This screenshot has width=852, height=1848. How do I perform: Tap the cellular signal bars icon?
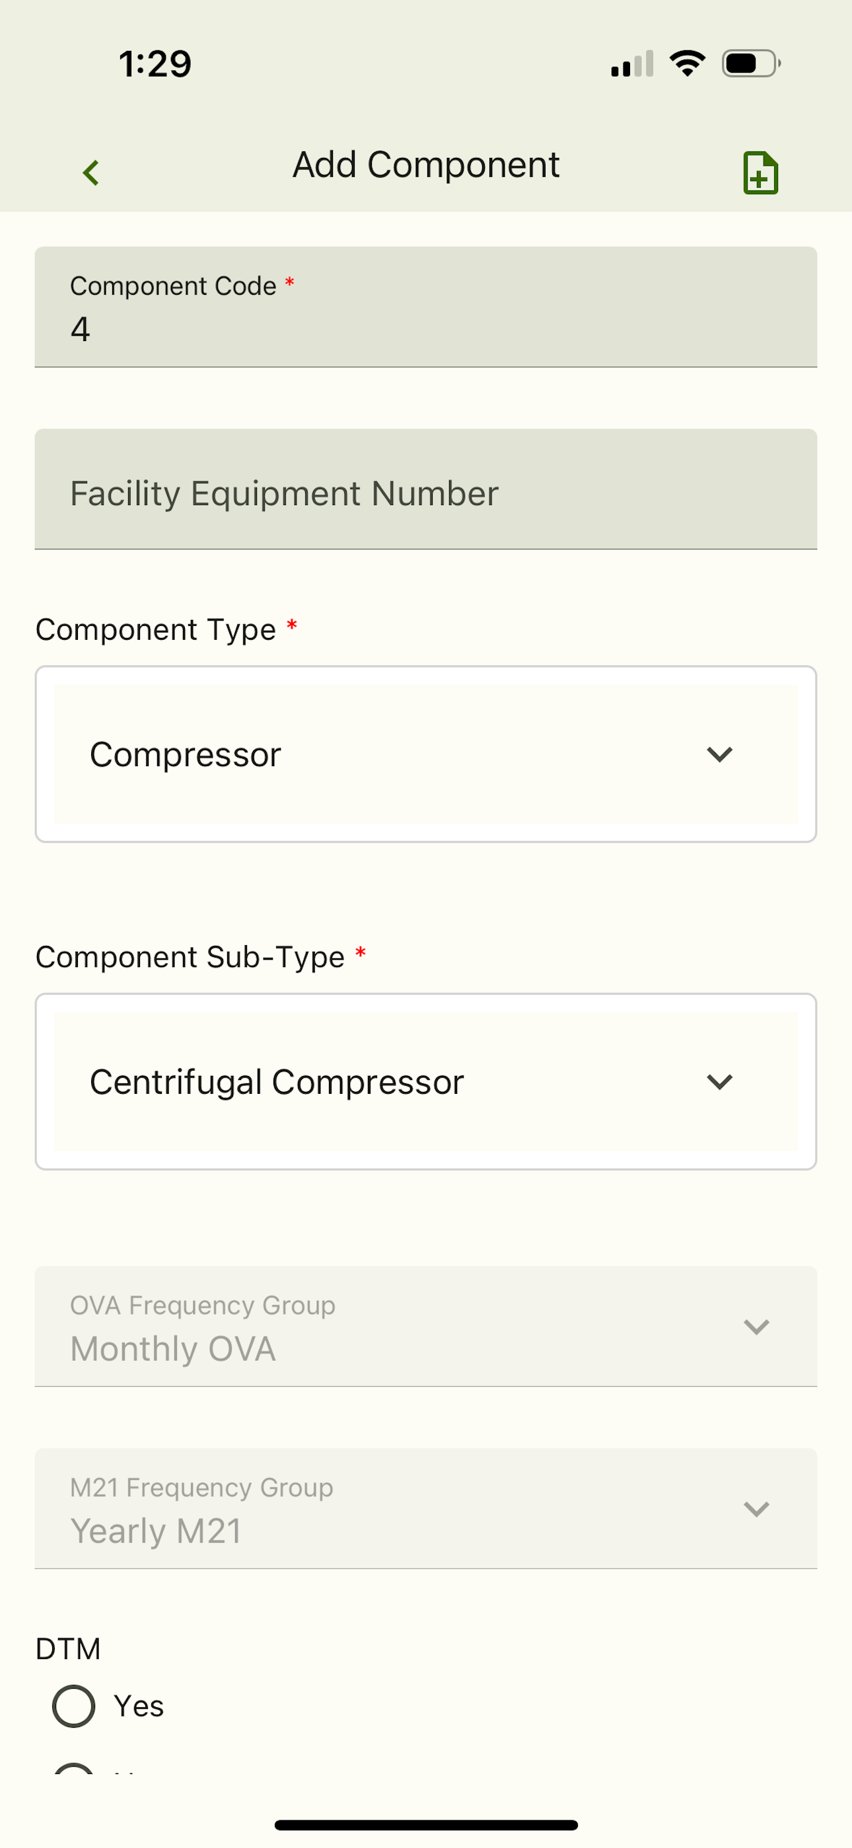(632, 64)
